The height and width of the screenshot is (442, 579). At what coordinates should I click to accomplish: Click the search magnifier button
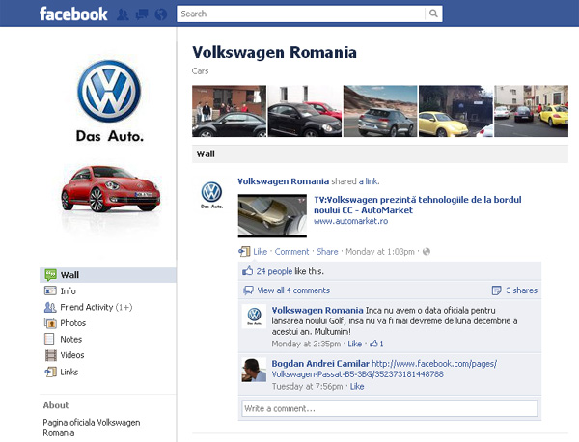(x=434, y=14)
